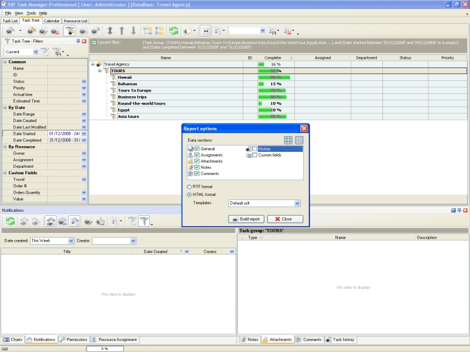This screenshot has width=470, height=352.
Task: Collapse the TOURS task group node
Action: 99,70
